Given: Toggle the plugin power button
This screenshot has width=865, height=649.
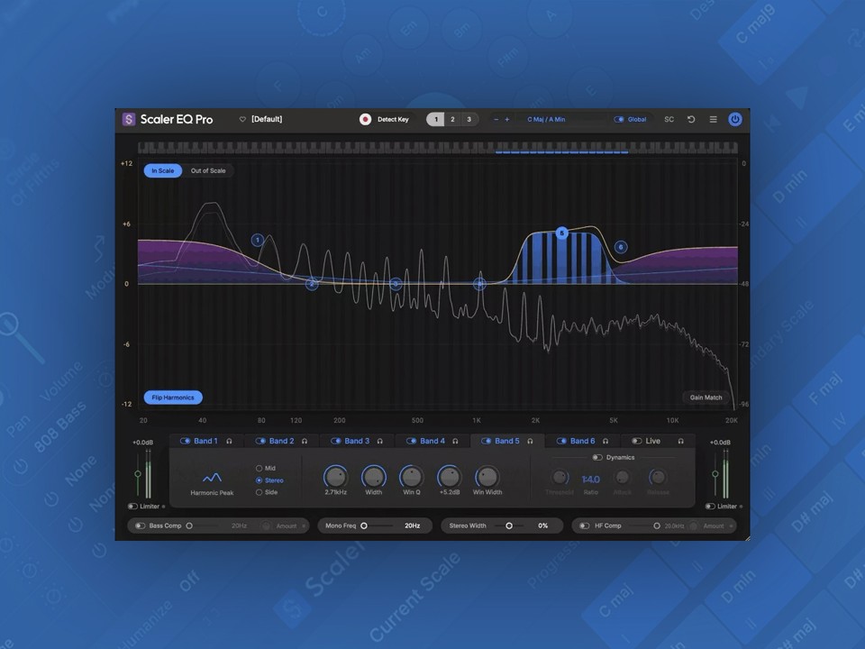Looking at the screenshot, I should click(735, 119).
